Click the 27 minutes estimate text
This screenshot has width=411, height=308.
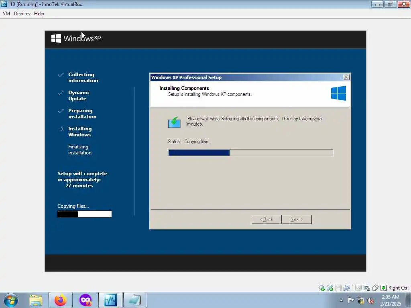79,186
